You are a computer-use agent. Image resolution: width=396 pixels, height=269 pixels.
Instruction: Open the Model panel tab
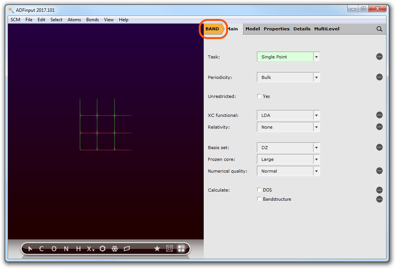click(253, 29)
